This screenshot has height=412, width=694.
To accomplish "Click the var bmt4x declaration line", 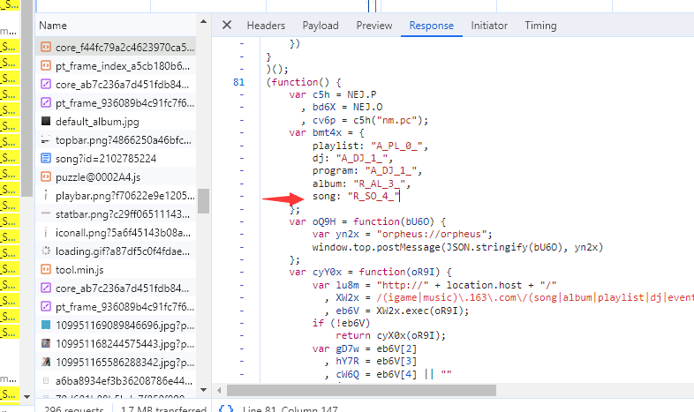I will point(327,132).
